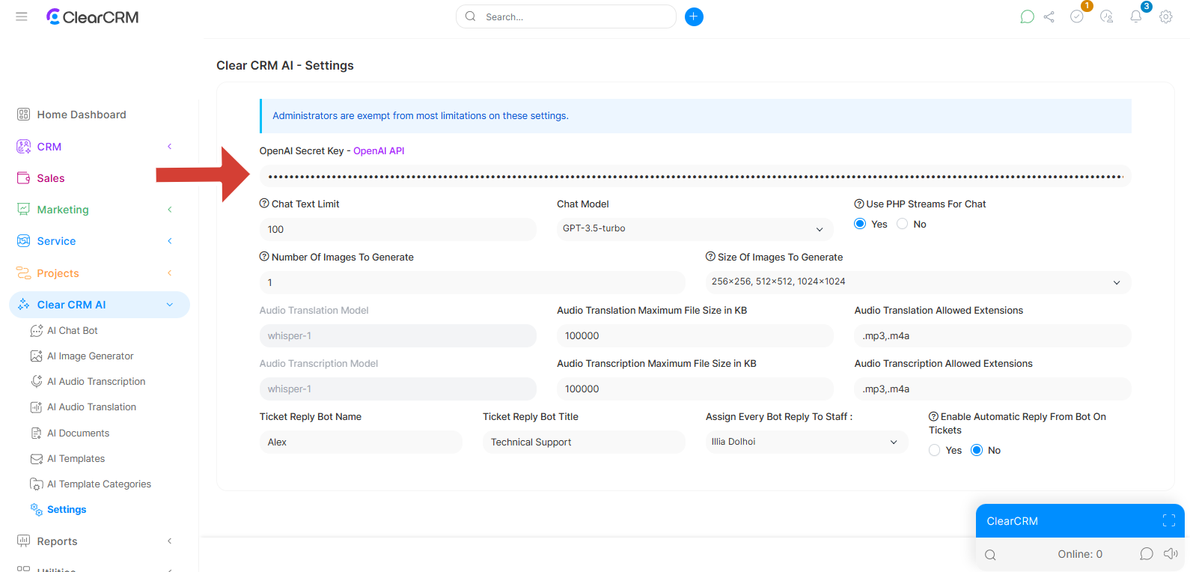The image size is (1190, 572).
Task: Open AI Image Generator link
Action: point(91,356)
